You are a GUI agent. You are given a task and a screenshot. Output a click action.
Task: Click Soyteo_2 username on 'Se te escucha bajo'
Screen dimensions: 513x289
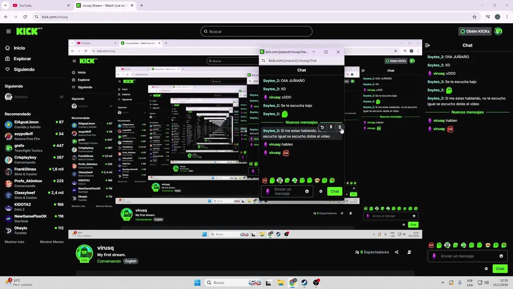(435, 81)
